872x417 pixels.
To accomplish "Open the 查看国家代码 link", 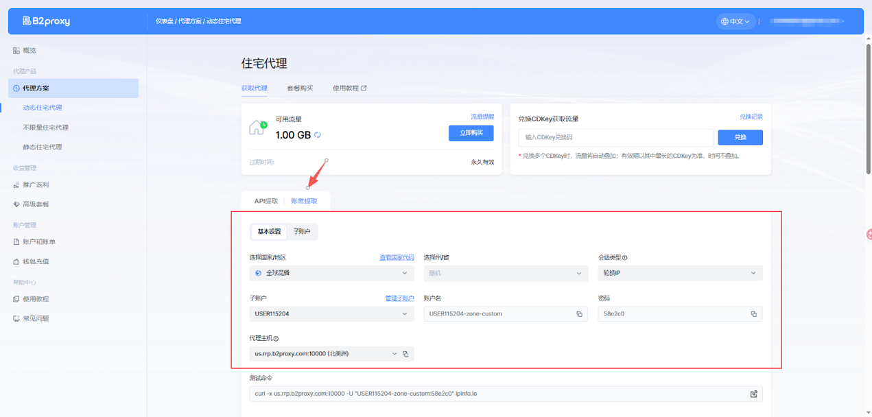I will coord(397,258).
